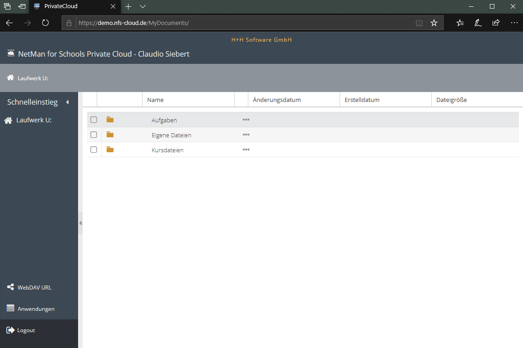
Task: Sort by the Erstelldatum column header
Action: click(x=385, y=100)
